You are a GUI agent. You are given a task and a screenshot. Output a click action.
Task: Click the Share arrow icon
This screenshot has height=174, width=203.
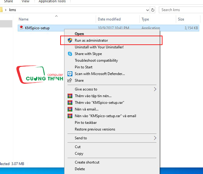(x=70, y=80)
